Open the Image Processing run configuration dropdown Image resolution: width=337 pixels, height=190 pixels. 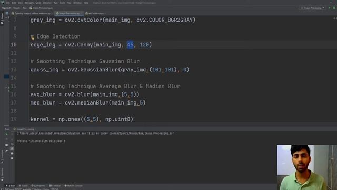312,8
